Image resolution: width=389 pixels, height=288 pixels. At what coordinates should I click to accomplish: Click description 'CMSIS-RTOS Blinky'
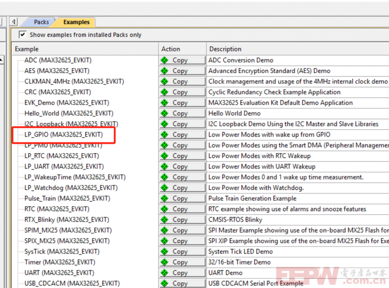(x=235, y=220)
